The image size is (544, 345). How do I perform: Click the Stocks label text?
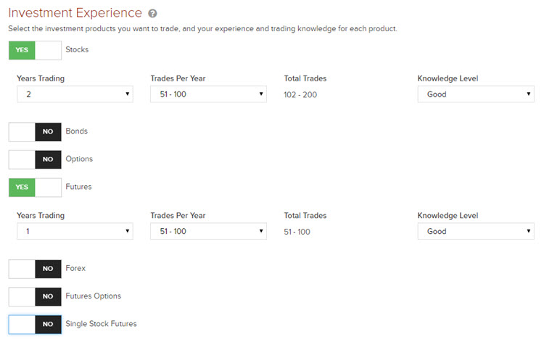click(x=78, y=50)
